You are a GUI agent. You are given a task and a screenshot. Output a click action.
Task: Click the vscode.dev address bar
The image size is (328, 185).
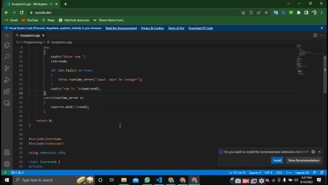[134, 12]
